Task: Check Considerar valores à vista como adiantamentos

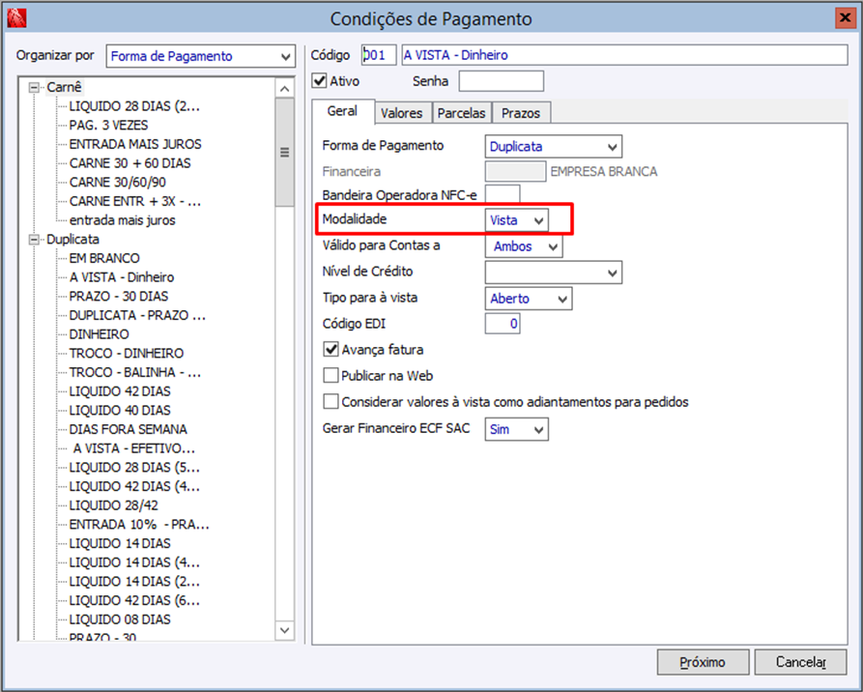Action: 331,402
